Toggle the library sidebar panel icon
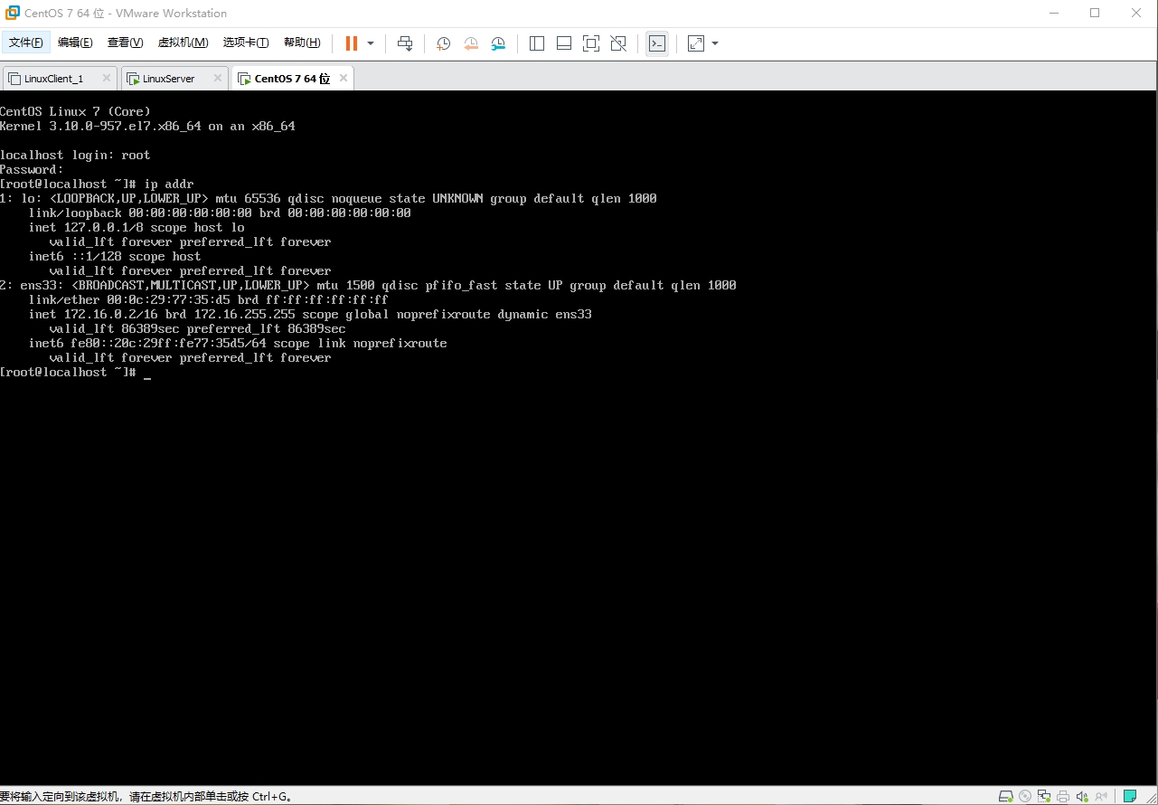This screenshot has width=1158, height=805. [x=537, y=43]
